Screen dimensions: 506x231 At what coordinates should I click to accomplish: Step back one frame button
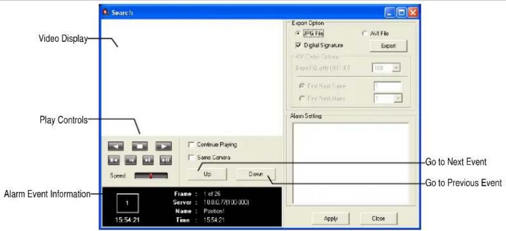coord(131,160)
